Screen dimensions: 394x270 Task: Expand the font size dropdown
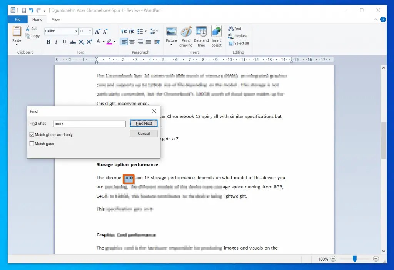90,31
